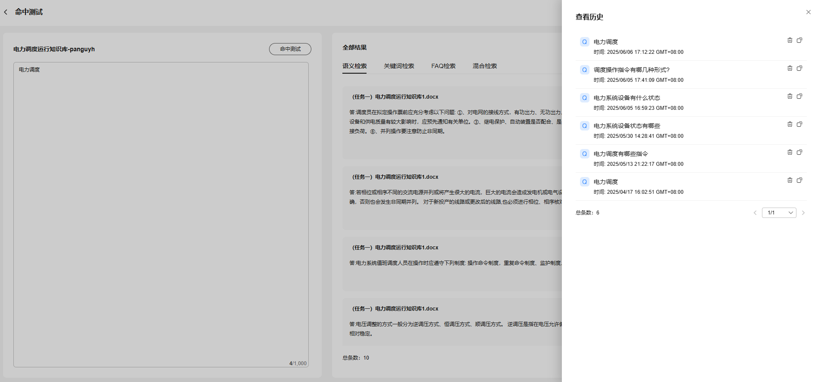Delete the 电力系统设备有什么状态 history entry
This screenshot has height=382, width=815.
(x=790, y=96)
